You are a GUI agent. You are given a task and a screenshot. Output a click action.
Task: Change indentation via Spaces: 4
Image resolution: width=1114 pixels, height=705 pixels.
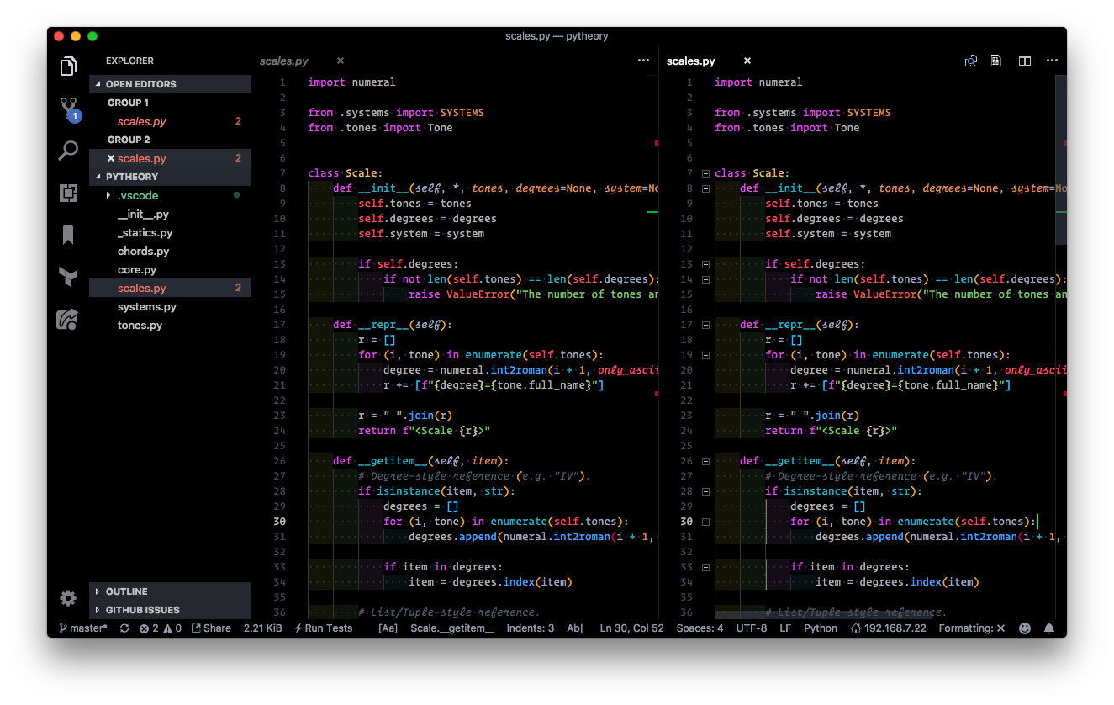coord(700,628)
